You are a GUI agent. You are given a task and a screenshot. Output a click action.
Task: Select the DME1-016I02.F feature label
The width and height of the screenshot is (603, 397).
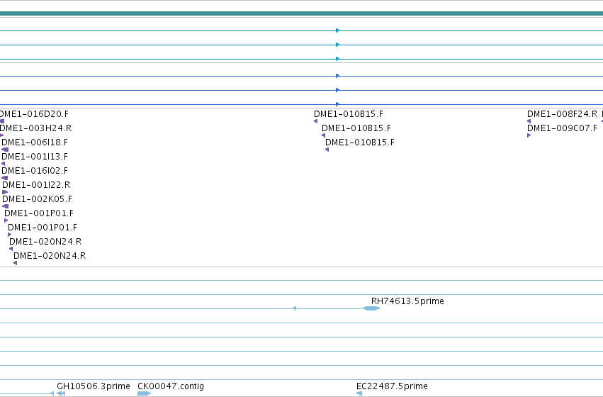coord(35,170)
